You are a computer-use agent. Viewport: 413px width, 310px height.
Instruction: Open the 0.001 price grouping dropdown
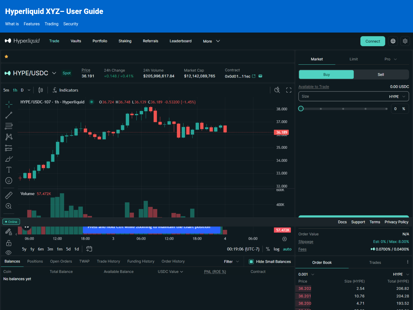point(306,274)
